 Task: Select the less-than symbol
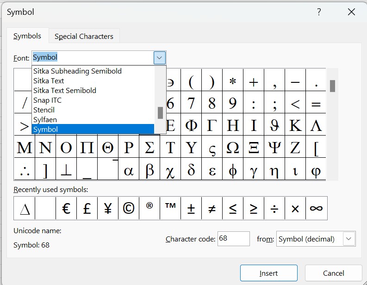coord(295,102)
